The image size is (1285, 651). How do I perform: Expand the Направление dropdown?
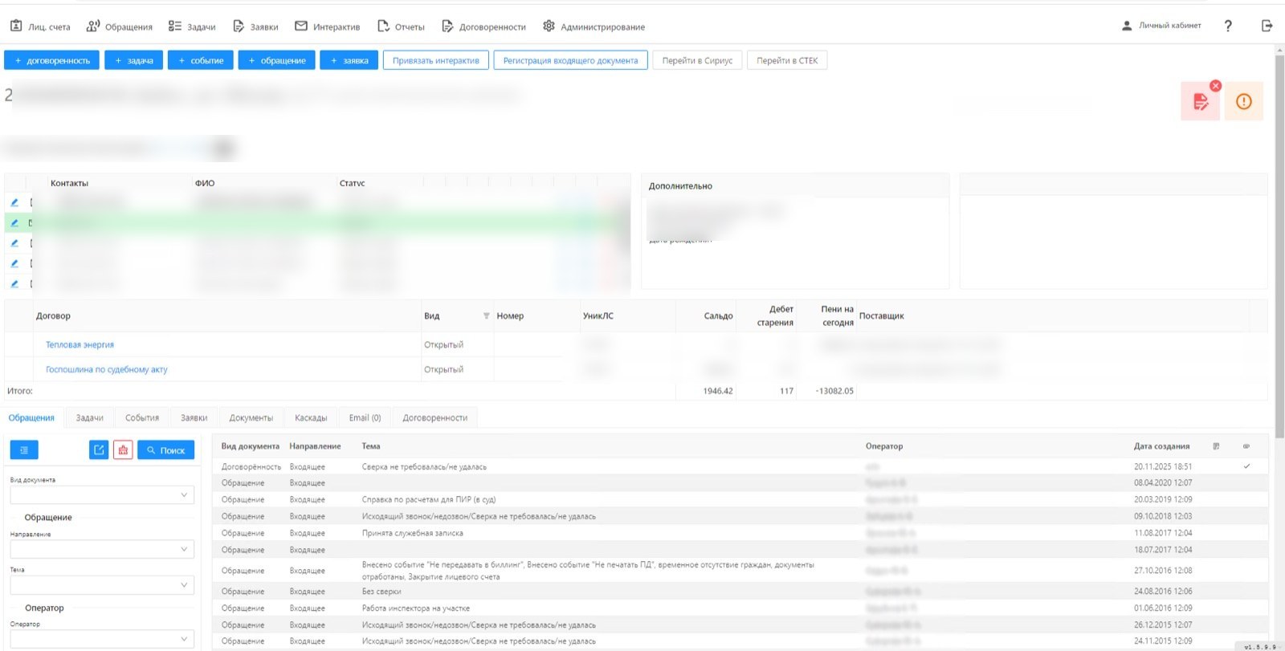click(x=102, y=549)
